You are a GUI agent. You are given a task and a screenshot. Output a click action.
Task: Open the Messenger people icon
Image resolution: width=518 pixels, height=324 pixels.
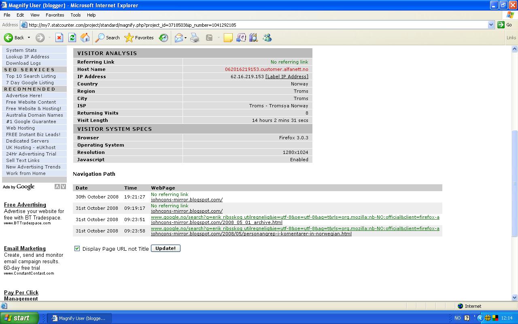coord(267,38)
